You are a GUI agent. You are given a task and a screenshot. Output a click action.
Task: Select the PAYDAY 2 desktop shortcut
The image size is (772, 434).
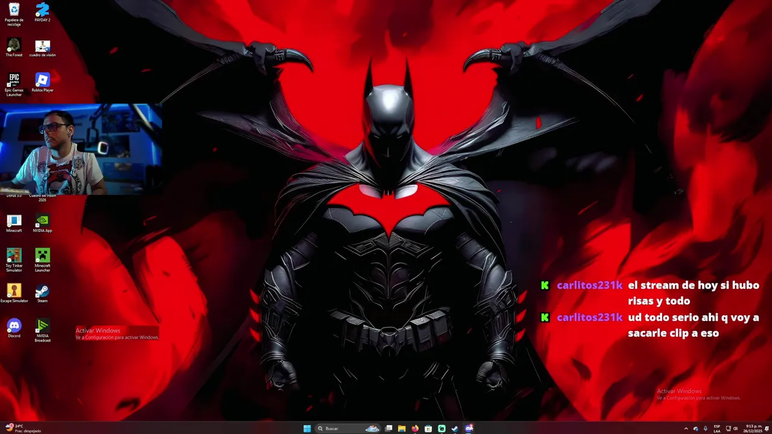[42, 12]
